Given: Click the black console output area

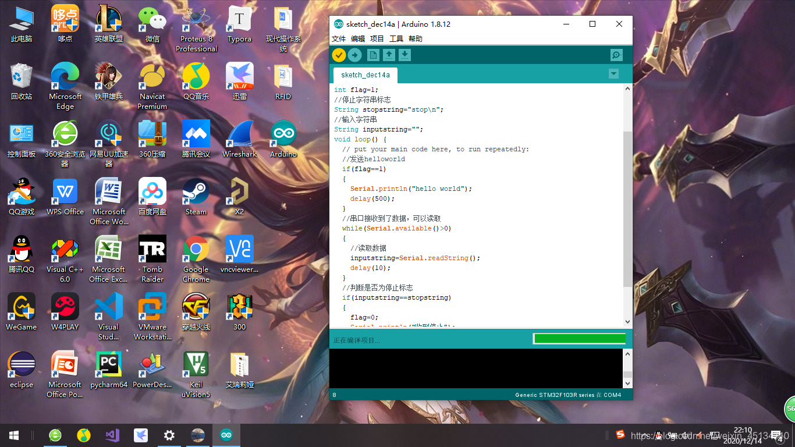Looking at the screenshot, I should tap(476, 368).
